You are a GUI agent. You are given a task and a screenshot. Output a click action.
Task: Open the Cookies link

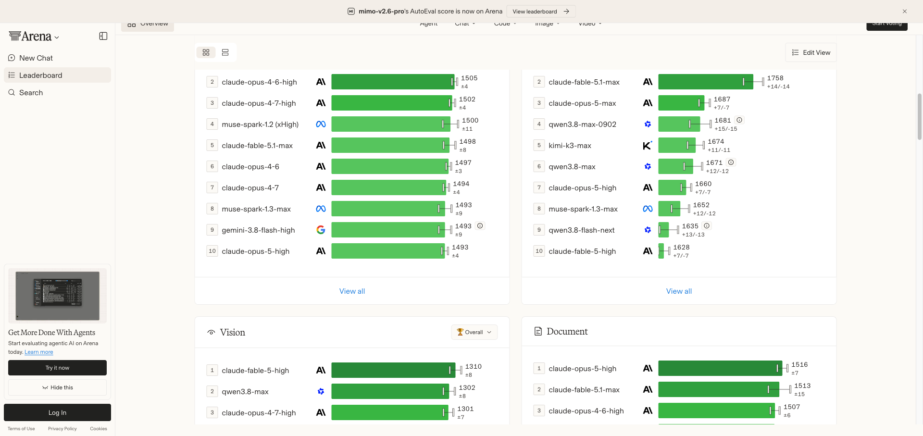pyautogui.click(x=99, y=429)
